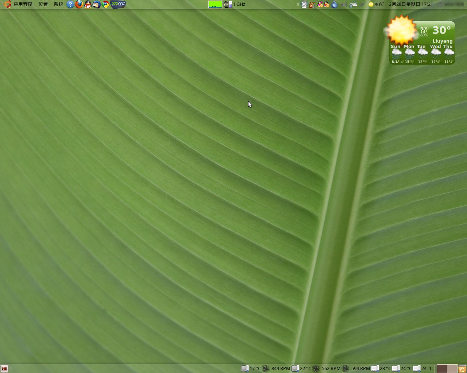Launch Google Chrome from the top panel
The height and width of the screenshot is (373, 467).
tap(106, 4)
